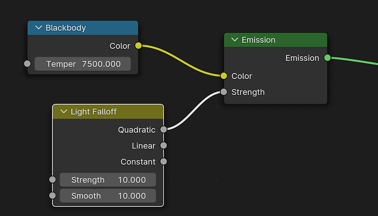Collapse the Blackbody node
The width and height of the screenshot is (378, 216).
[38, 28]
